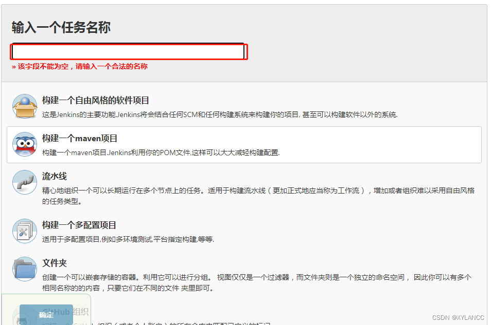The height and width of the screenshot is (325, 492).
Task: Click the maven project owl icon
Action: [x=25, y=144]
